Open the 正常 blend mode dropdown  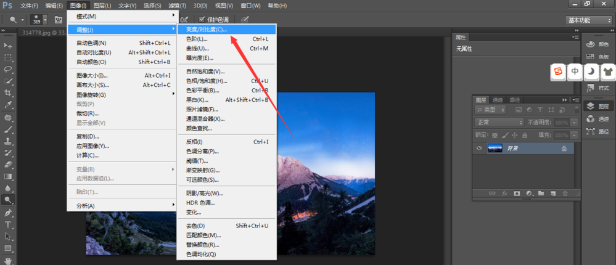point(499,123)
